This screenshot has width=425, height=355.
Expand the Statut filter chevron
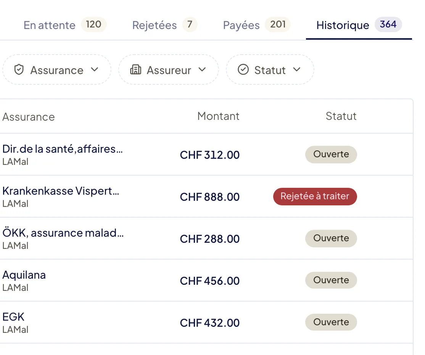(x=297, y=69)
